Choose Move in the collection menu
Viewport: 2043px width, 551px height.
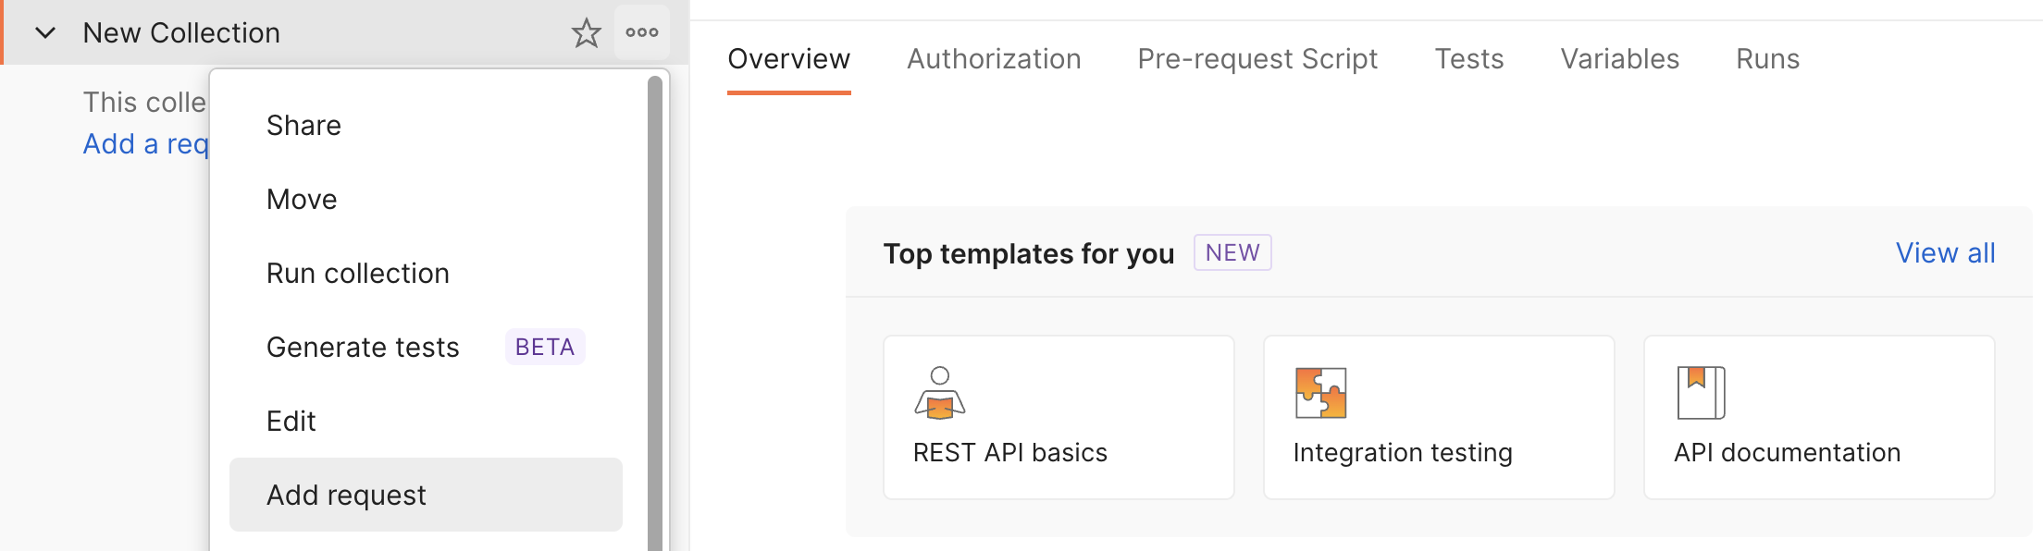(x=426, y=199)
